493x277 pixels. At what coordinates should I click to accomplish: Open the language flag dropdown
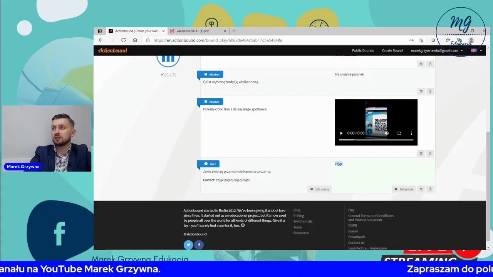476,50
